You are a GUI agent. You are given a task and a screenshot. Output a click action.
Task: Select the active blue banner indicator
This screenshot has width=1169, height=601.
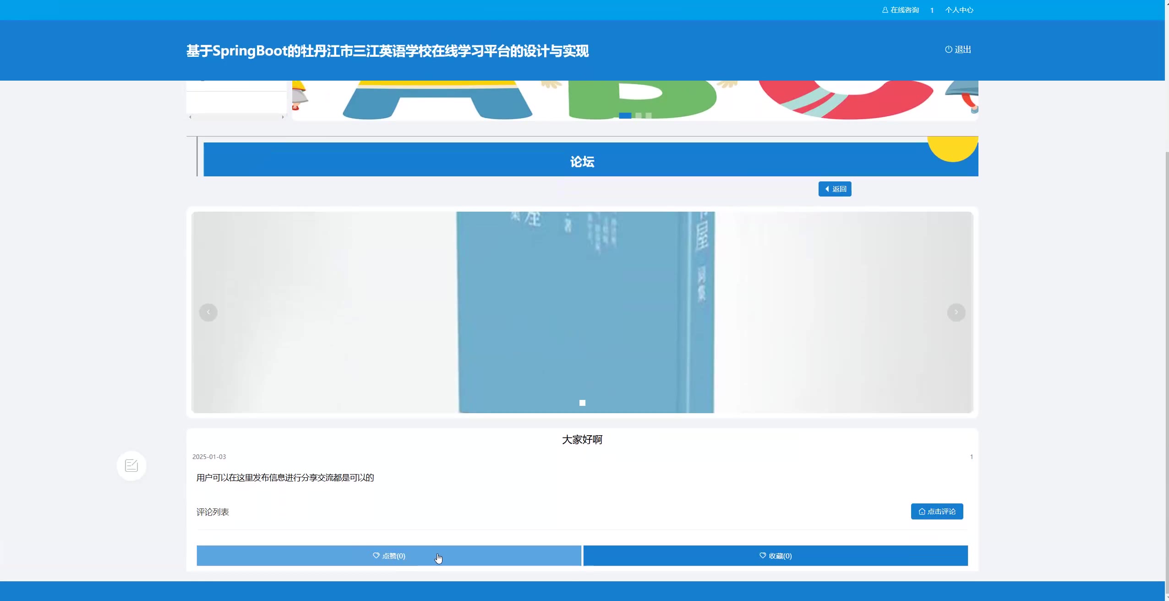pos(625,115)
